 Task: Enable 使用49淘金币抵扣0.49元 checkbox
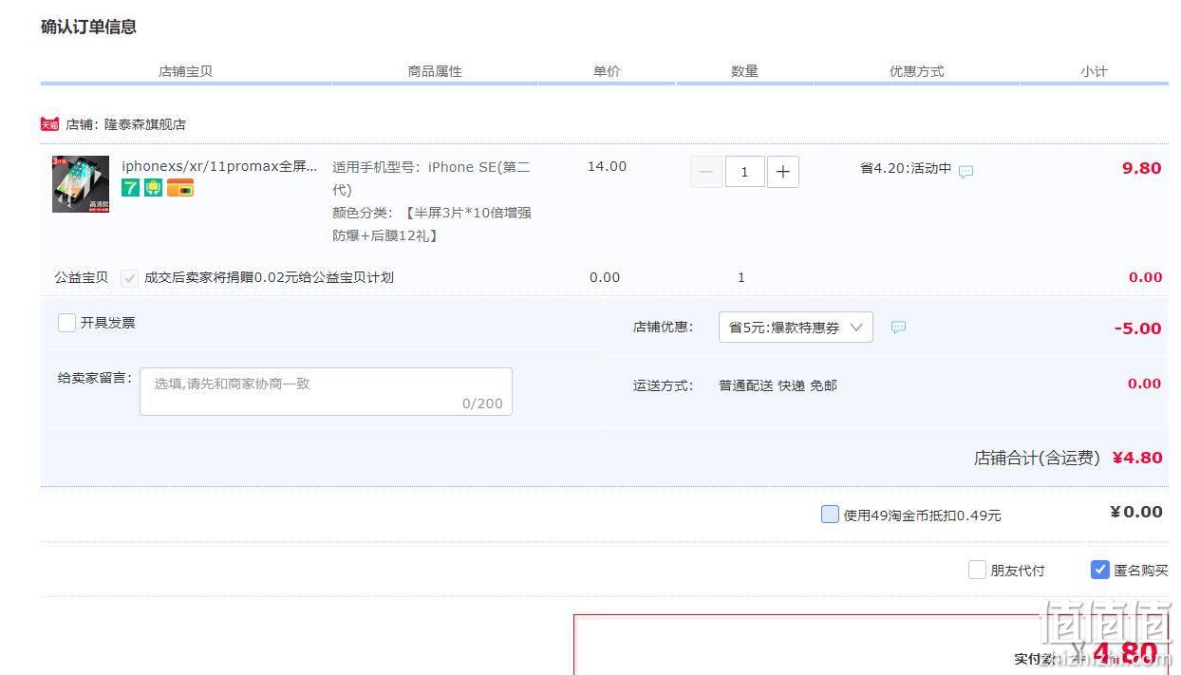click(x=830, y=515)
